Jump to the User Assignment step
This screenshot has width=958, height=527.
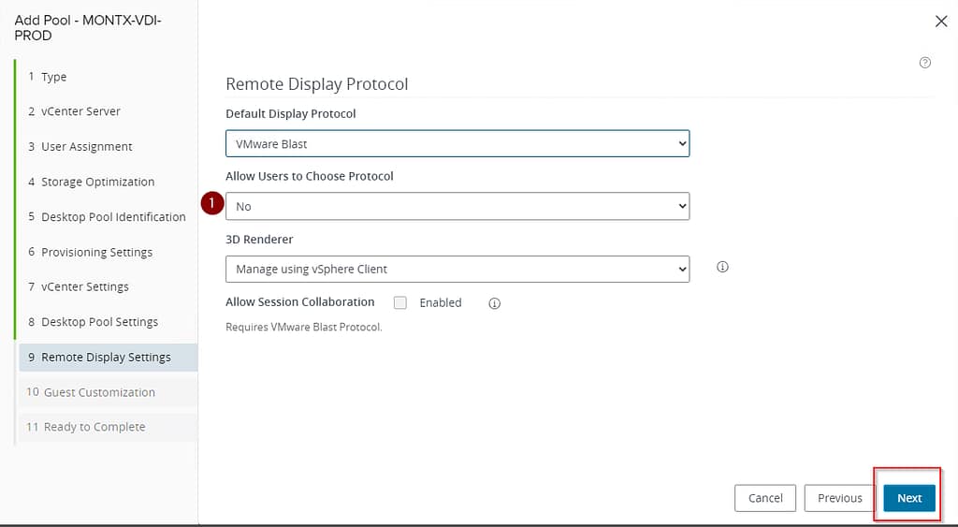[86, 147]
